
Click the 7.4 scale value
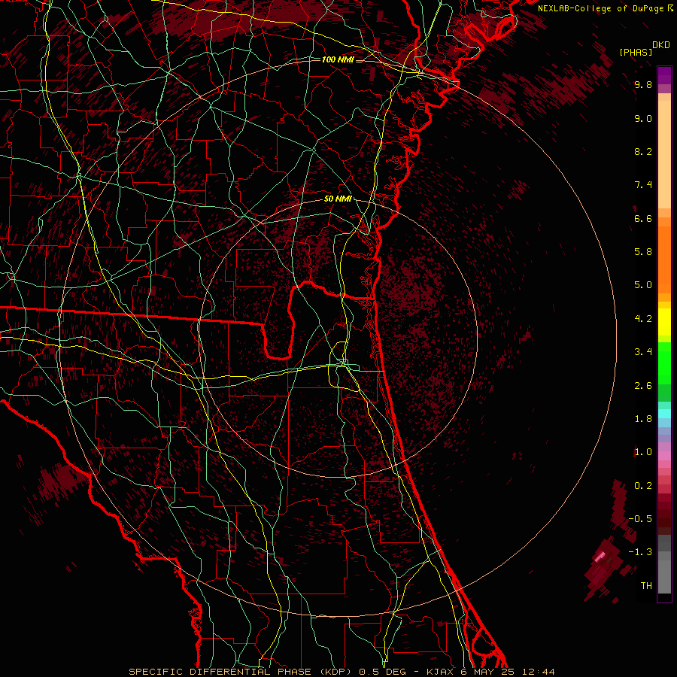(643, 185)
